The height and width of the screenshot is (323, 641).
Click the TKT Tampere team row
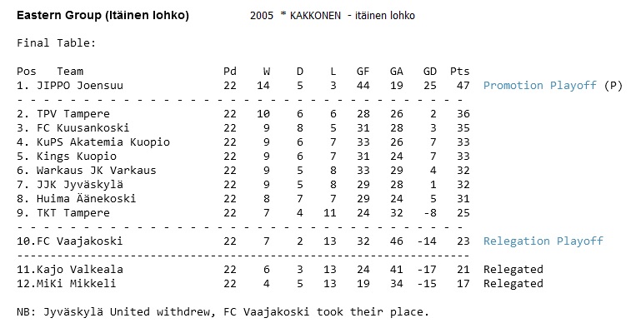pyautogui.click(x=243, y=213)
